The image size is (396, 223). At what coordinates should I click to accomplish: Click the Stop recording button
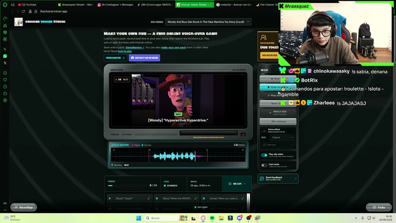click(x=278, y=87)
